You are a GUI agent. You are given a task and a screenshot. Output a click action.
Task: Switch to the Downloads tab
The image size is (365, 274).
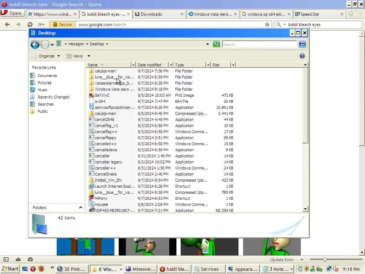159,14
